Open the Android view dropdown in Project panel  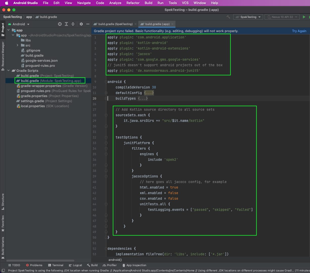point(19,24)
